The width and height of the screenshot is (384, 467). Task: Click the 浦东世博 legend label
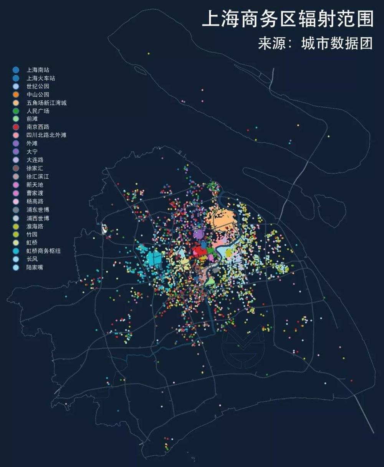pos(38,210)
